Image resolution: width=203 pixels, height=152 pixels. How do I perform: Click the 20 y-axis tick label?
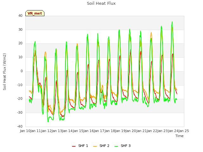[20, 43]
